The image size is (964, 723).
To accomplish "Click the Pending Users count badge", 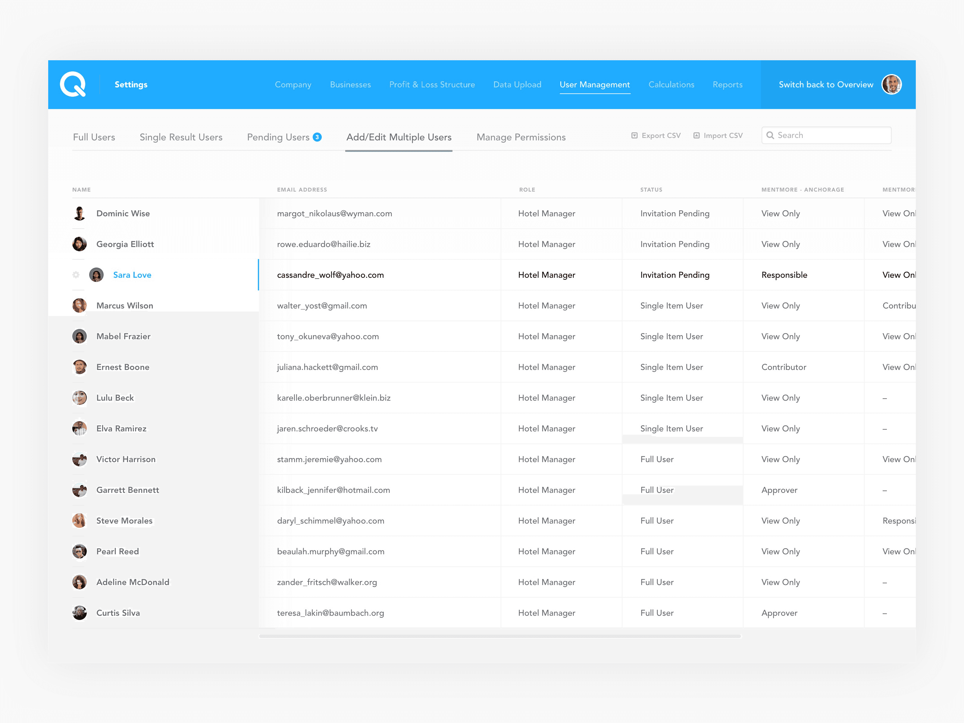I will coord(317,137).
